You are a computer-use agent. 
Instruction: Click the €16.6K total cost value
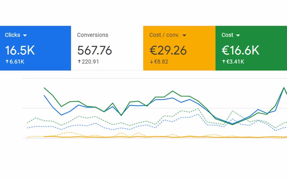coord(240,50)
